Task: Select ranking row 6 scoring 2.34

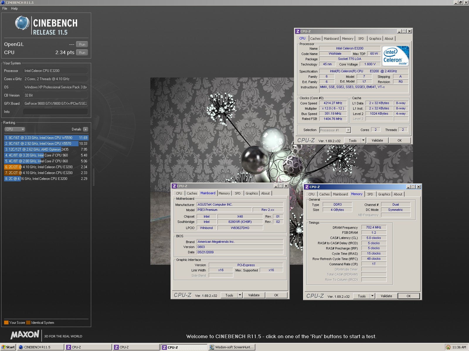Action: tap(46, 167)
